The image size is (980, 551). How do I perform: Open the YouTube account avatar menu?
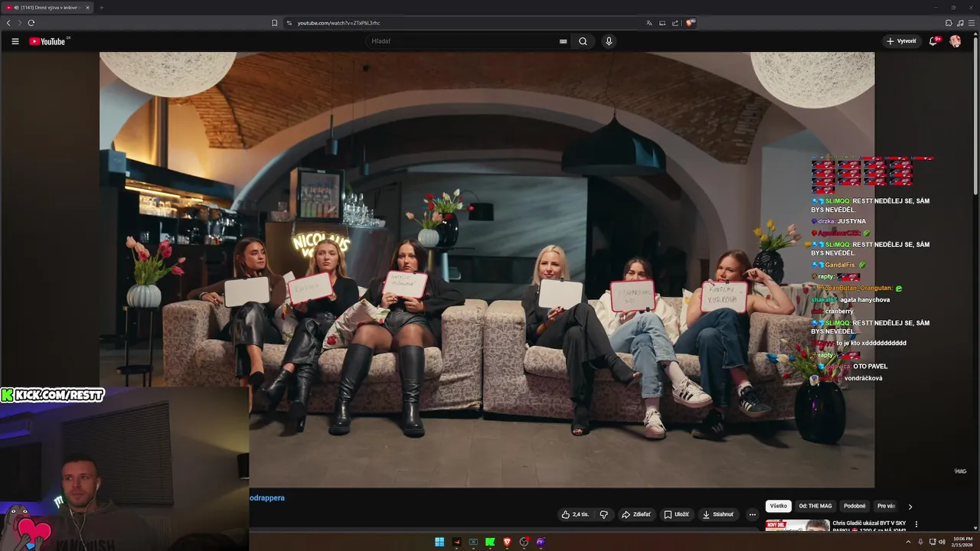[955, 41]
